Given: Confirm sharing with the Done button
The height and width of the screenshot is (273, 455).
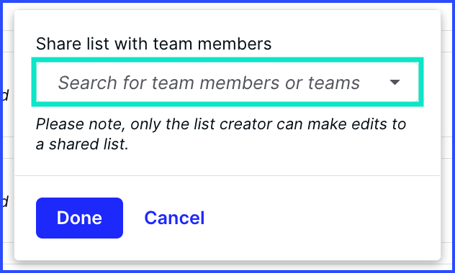Looking at the screenshot, I should (79, 218).
